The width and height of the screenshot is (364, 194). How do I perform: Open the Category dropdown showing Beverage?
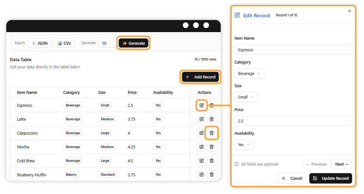249,73
